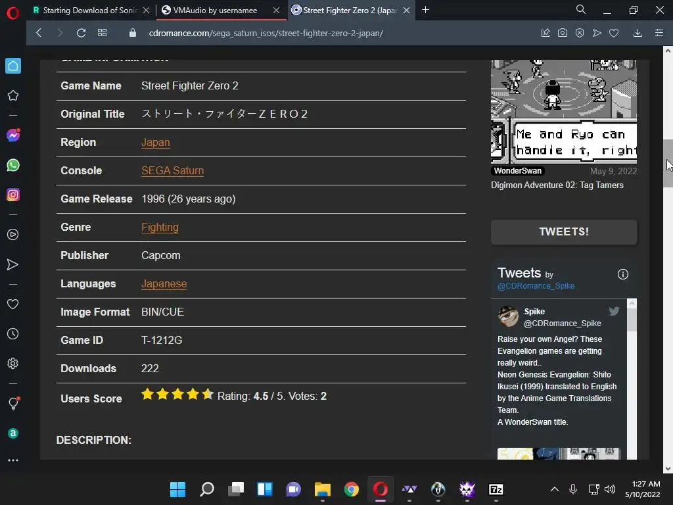This screenshot has height=505, width=673.
Task: Add page to bookmarks heart icon
Action: pyautogui.click(x=614, y=33)
